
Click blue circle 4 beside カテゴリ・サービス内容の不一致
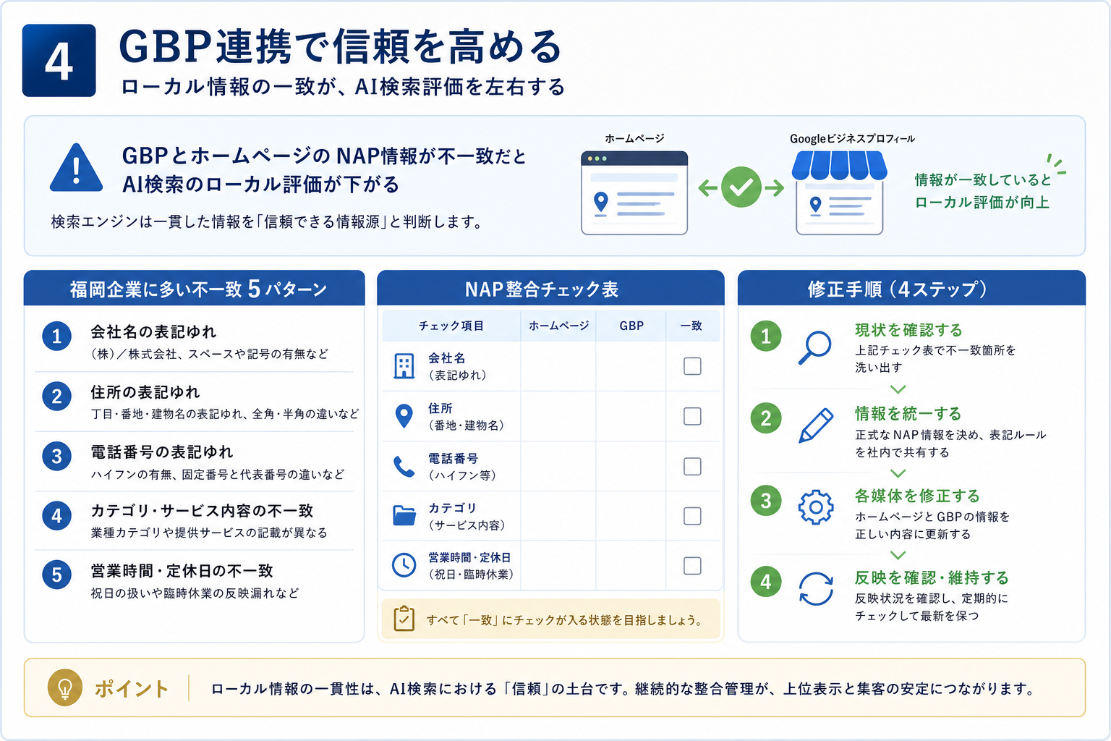(x=56, y=516)
